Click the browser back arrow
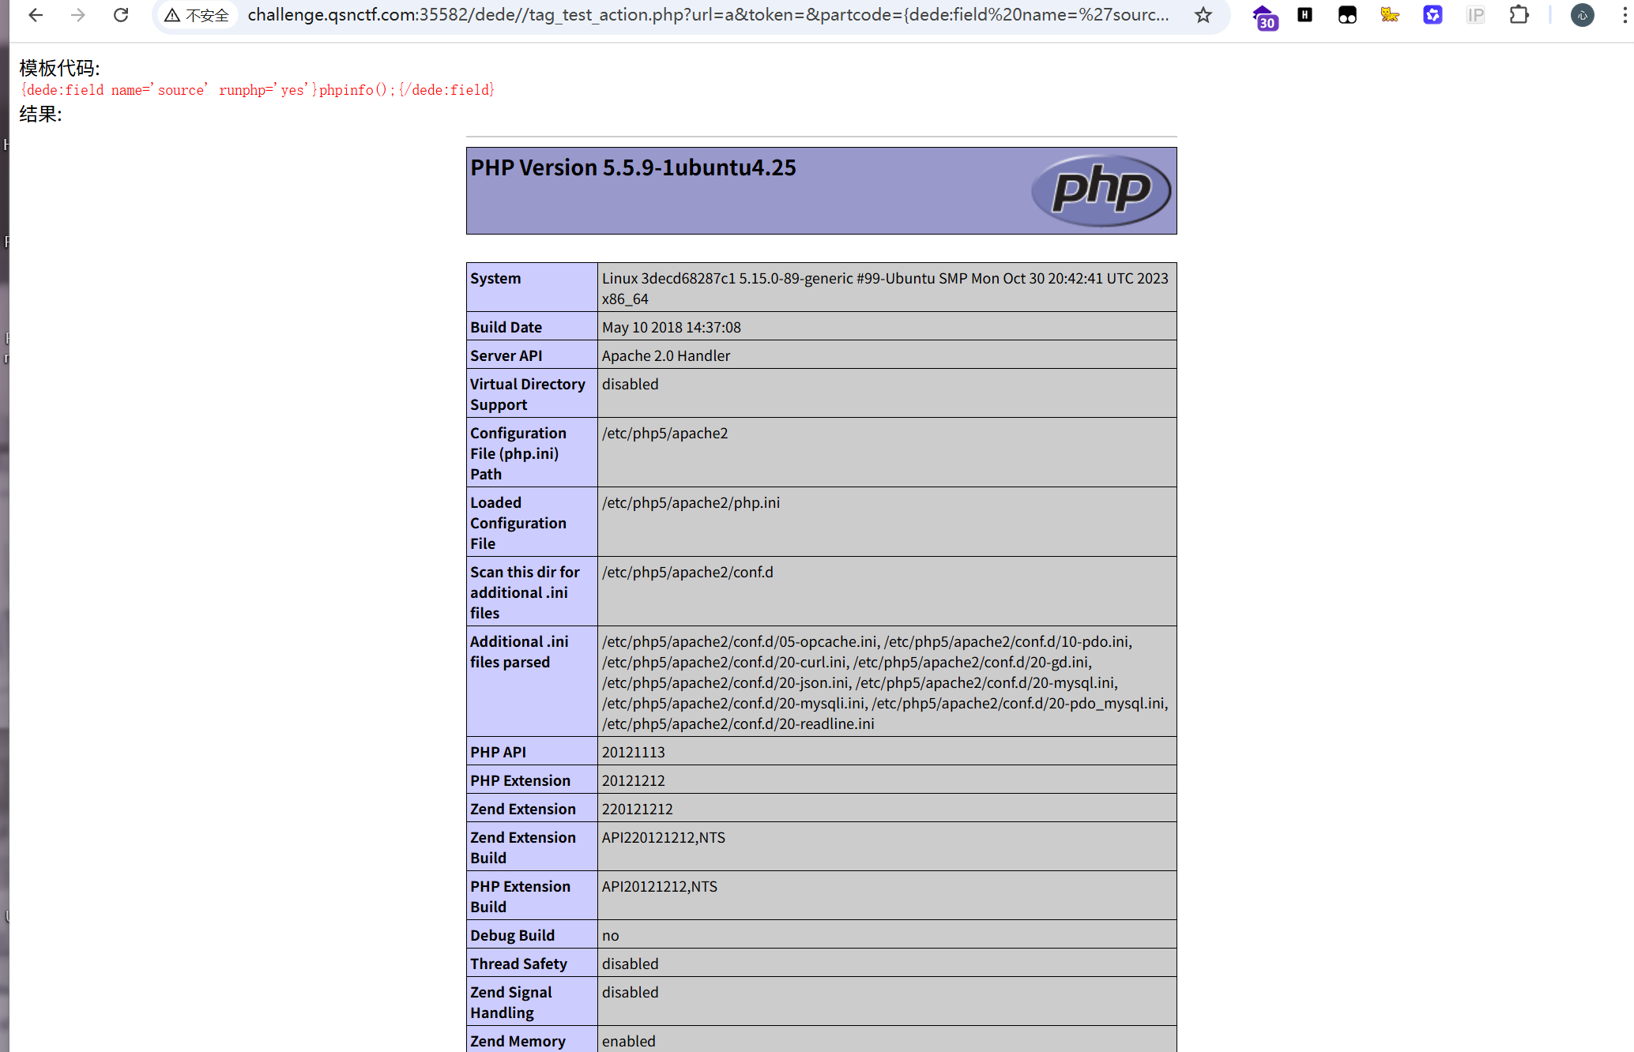The height and width of the screenshot is (1052, 1634). 36,15
